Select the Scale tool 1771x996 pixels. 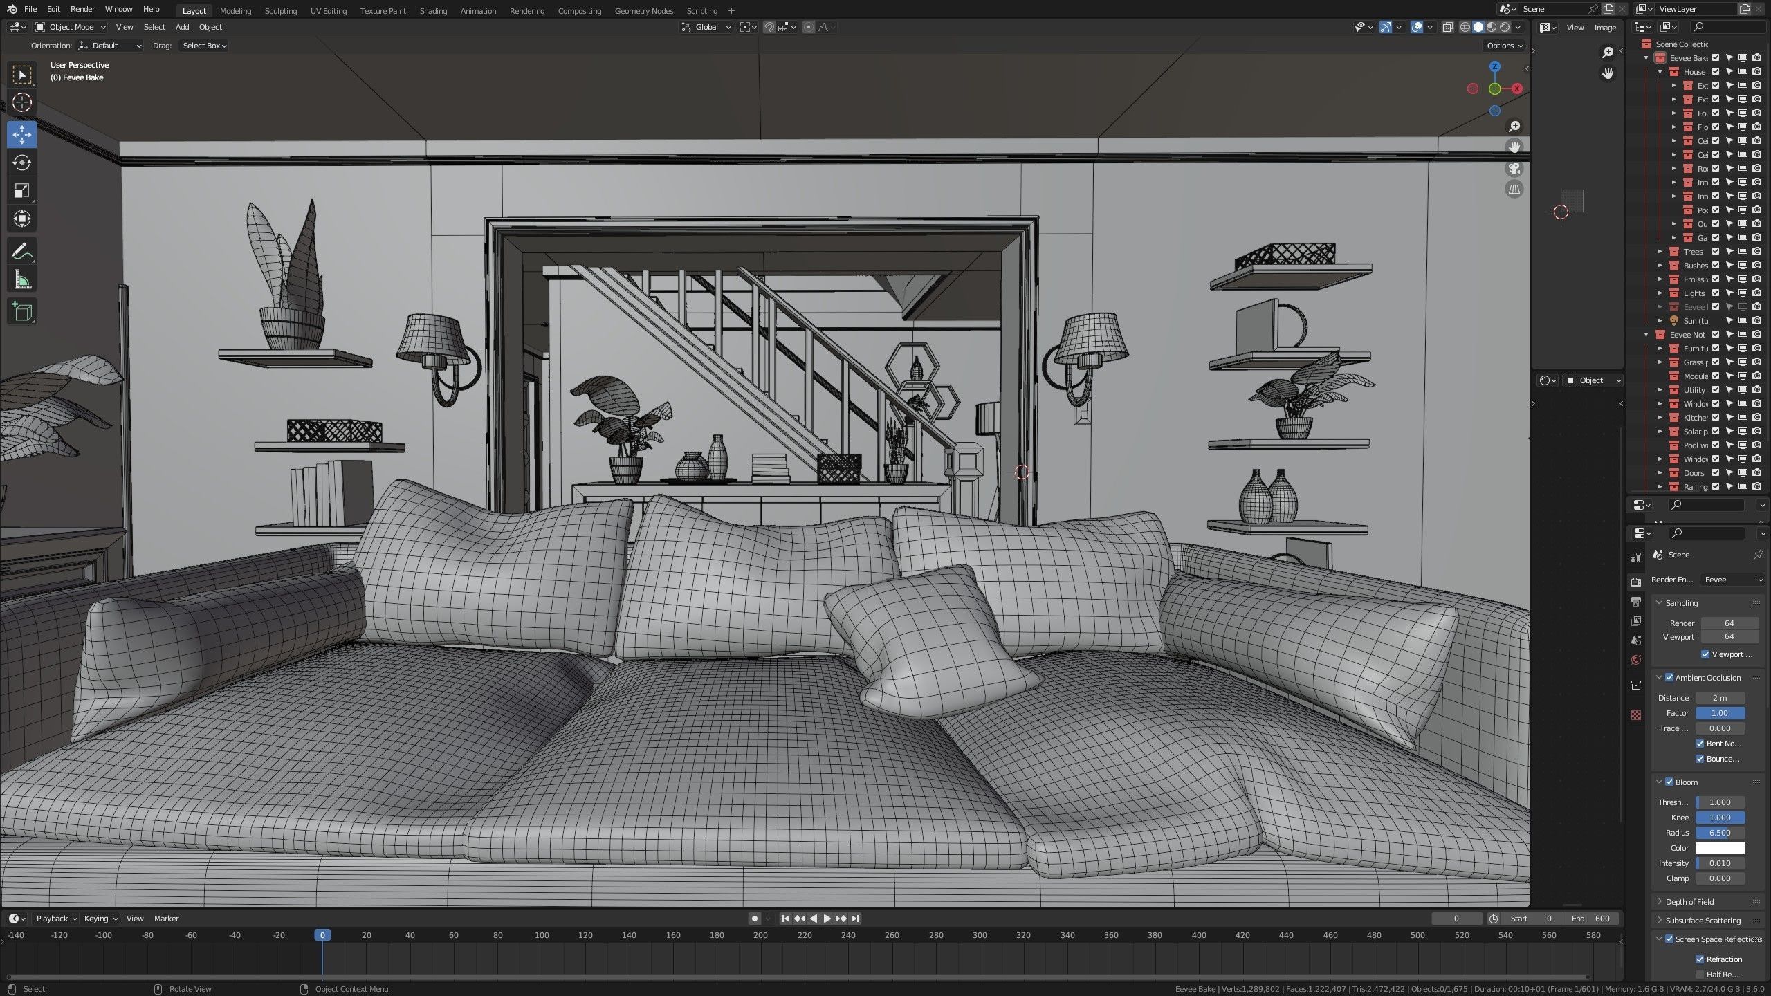pos(21,191)
